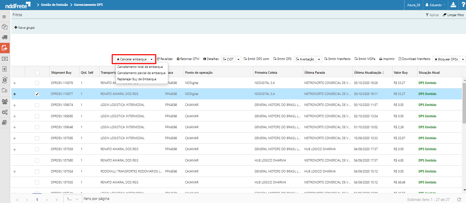Open the users group sidebar icon
The width and height of the screenshot is (466, 203).
[x=5, y=101]
